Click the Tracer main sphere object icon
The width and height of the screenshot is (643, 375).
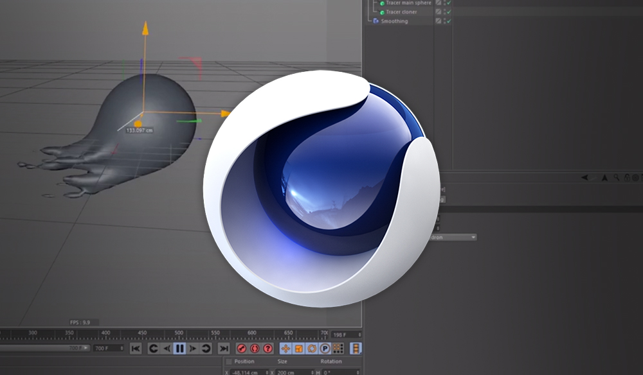pyautogui.click(x=382, y=3)
